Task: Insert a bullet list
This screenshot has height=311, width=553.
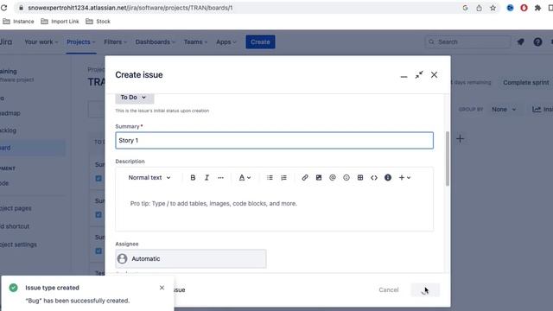Action: [x=270, y=178]
